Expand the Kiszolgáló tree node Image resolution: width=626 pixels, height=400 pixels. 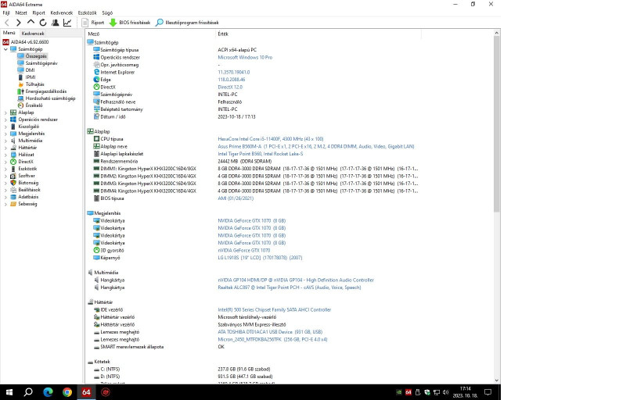[x=5, y=127]
